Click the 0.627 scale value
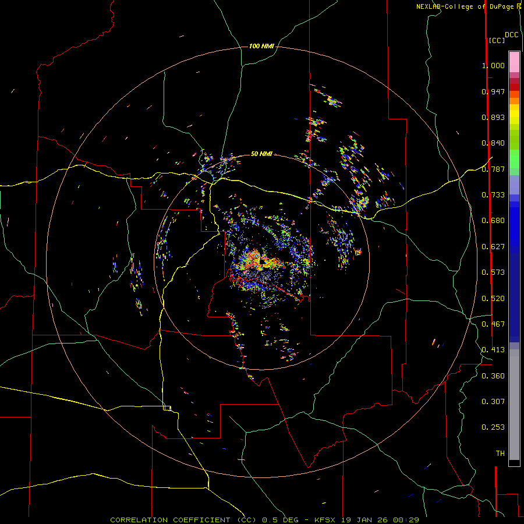This screenshot has height=524, width=524. 493,247
